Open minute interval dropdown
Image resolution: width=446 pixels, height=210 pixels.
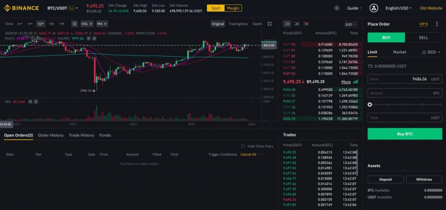point(19,24)
